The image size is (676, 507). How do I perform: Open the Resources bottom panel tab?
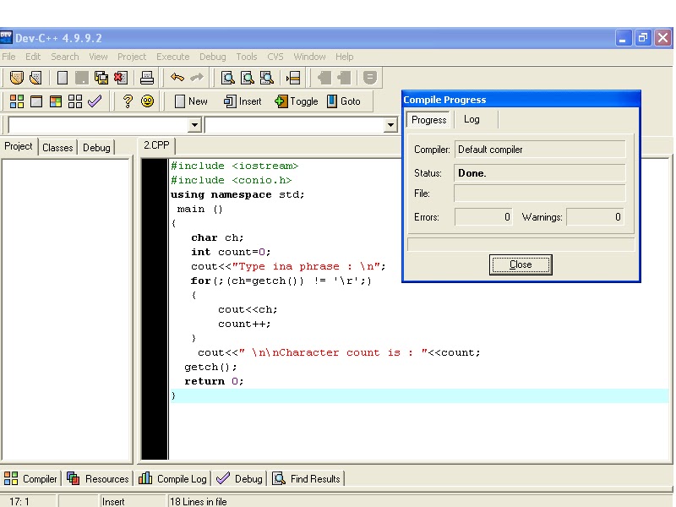pyautogui.click(x=98, y=478)
